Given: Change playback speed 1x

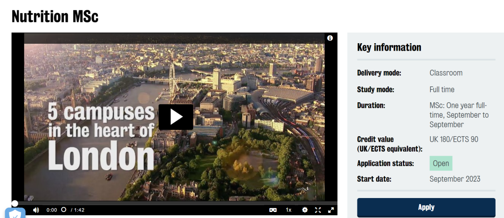Looking at the screenshot, I should tap(289, 210).
